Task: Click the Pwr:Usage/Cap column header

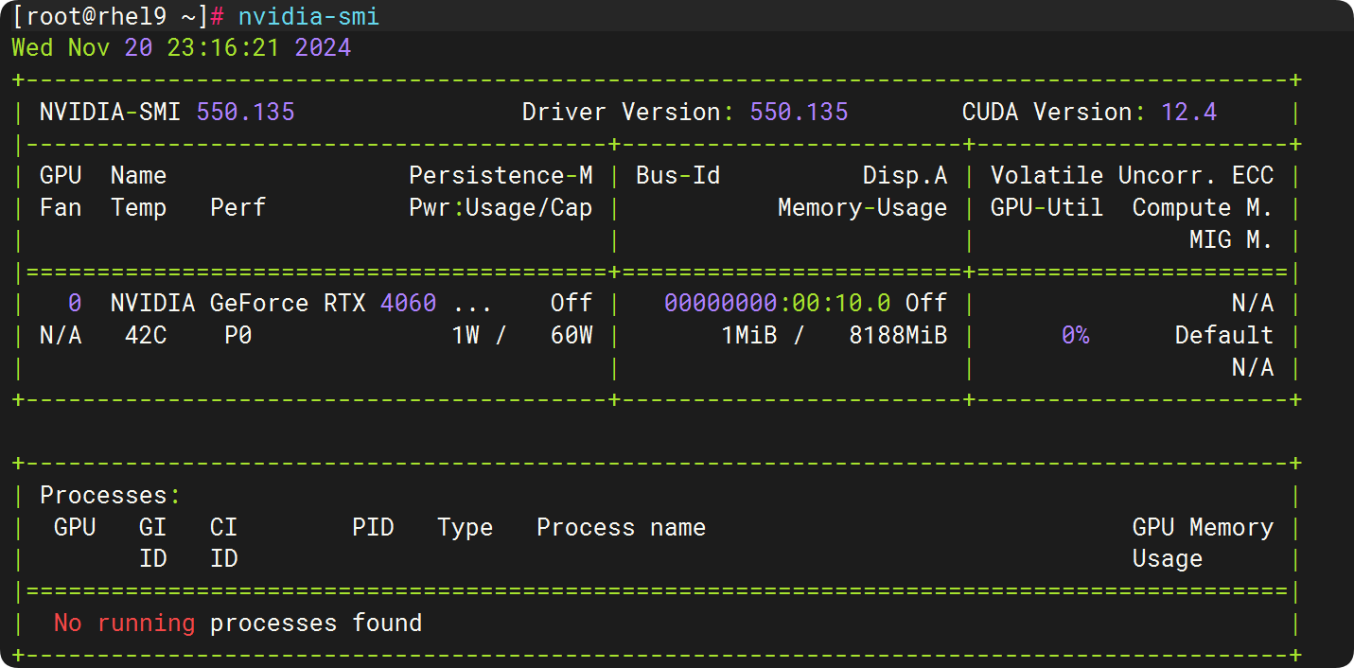Action: [x=501, y=207]
